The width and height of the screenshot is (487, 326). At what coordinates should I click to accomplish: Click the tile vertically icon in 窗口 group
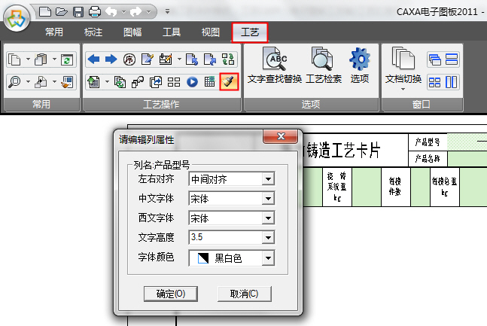[452, 82]
